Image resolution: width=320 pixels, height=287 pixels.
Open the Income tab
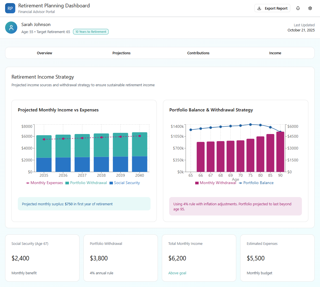click(275, 53)
